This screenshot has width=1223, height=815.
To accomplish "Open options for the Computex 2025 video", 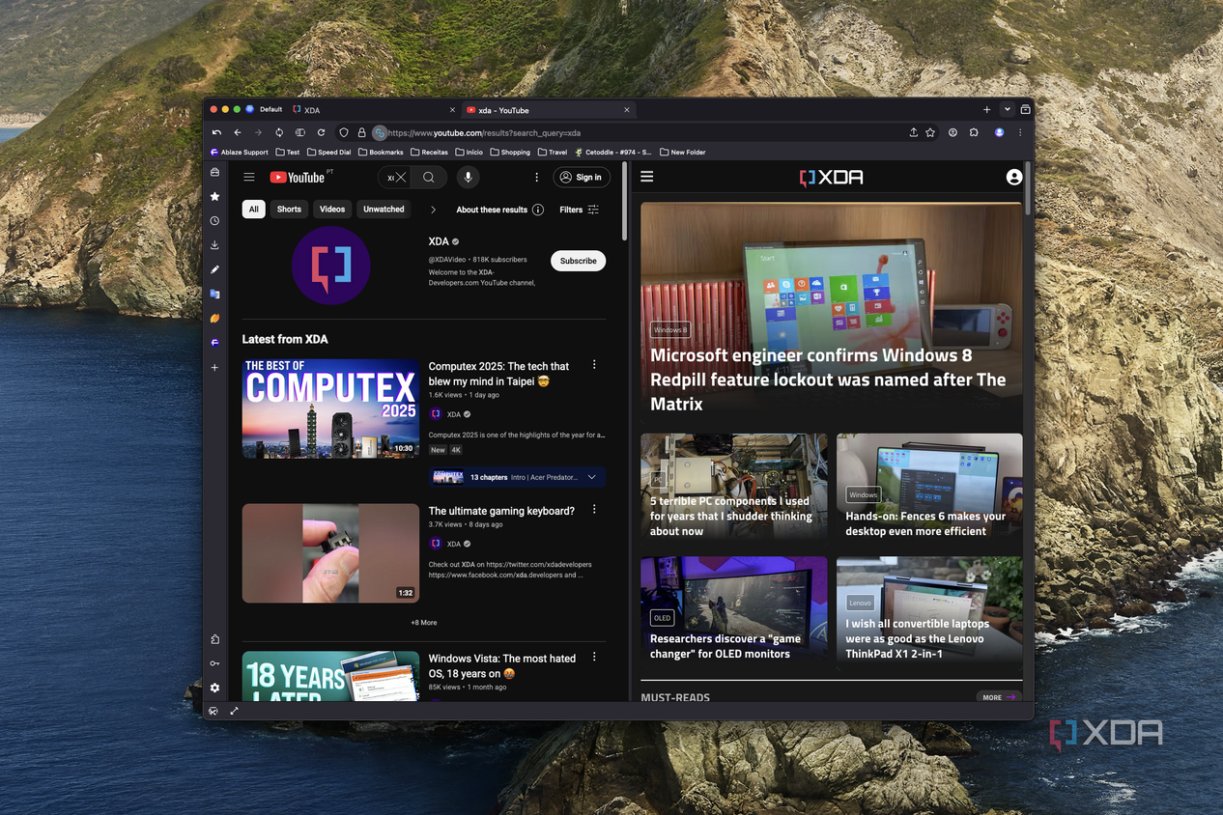I will point(594,365).
